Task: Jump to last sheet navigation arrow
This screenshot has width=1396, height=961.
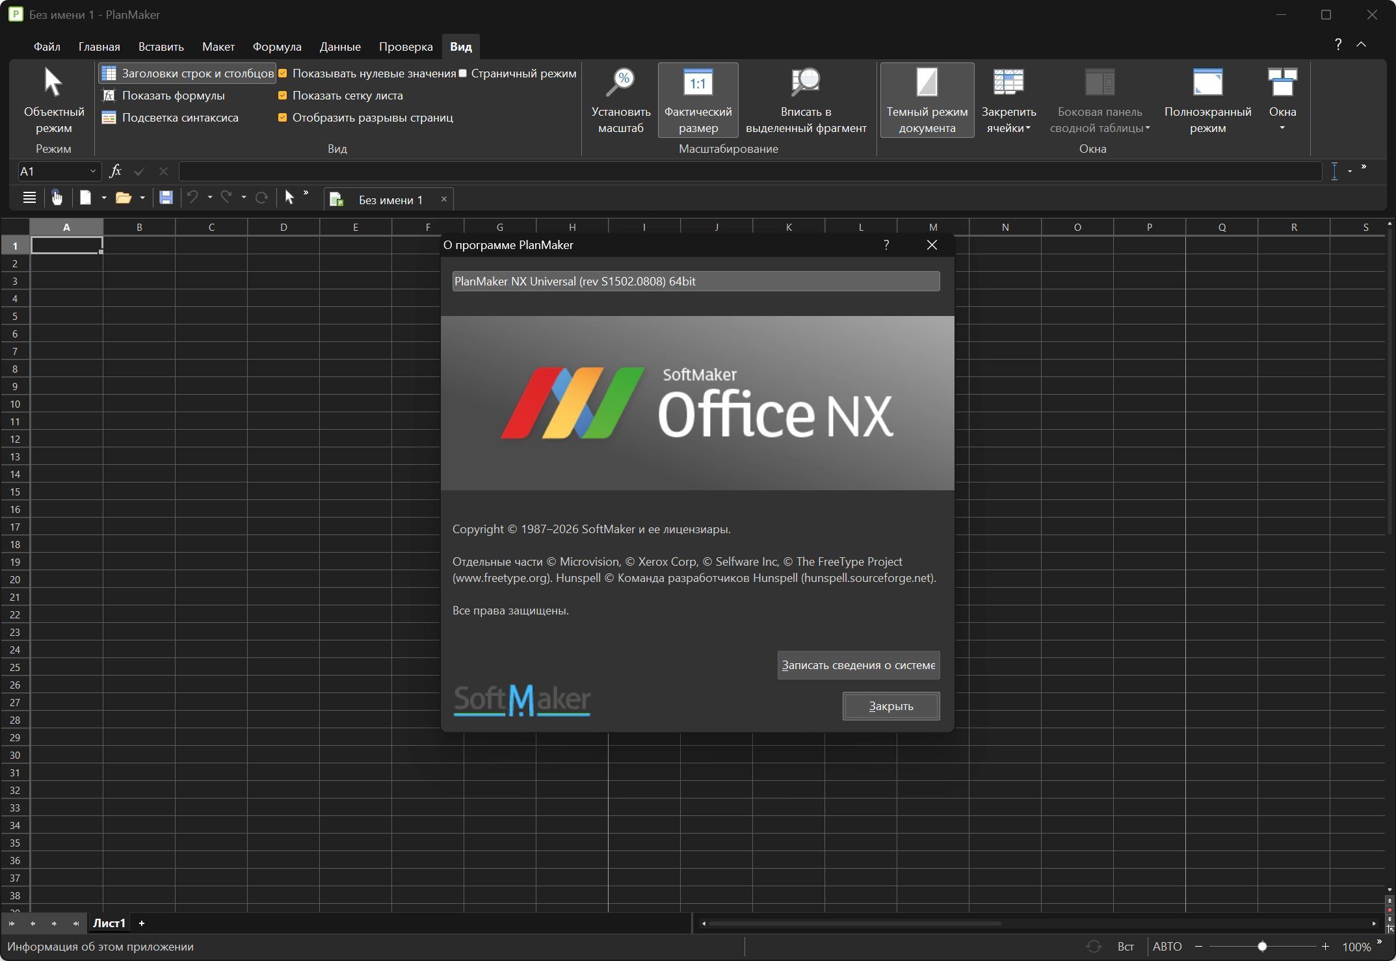Action: click(x=75, y=923)
